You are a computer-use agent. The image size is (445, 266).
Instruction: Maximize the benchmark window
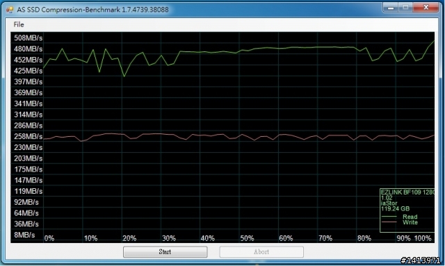[405, 8]
